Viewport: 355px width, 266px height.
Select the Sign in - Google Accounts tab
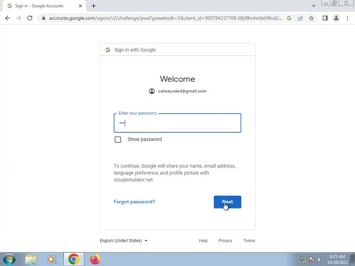pyautogui.click(x=45, y=6)
